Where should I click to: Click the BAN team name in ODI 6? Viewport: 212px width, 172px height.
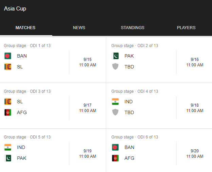click(130, 148)
